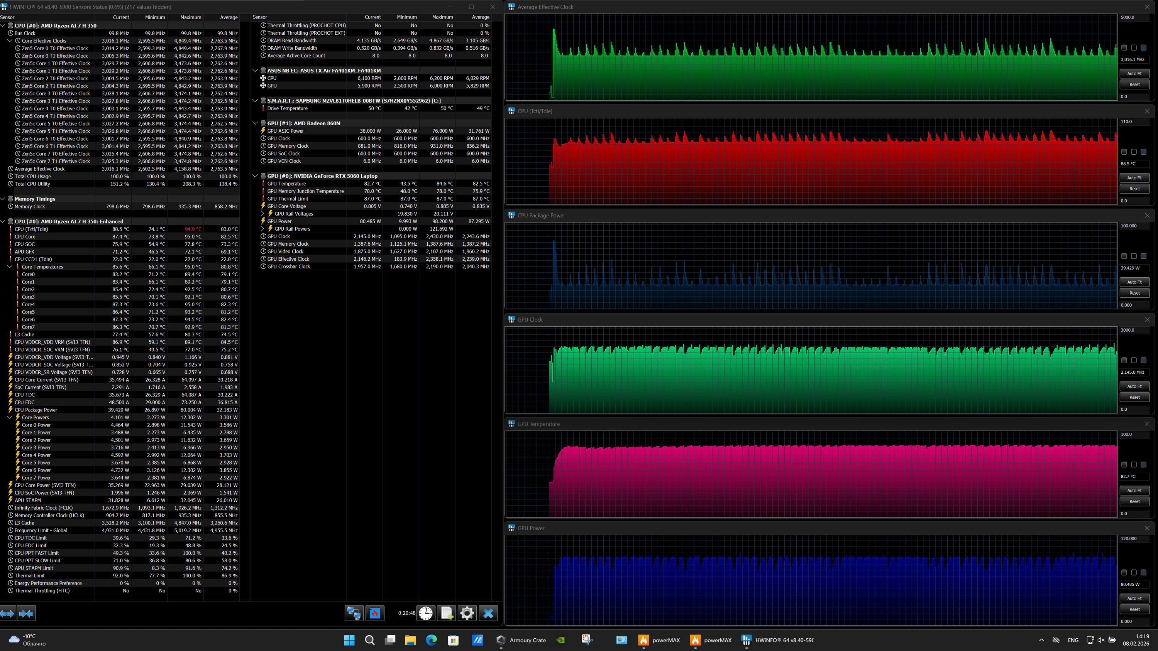Click the reset min/max clock icon
The image size is (1158, 651).
425,613
